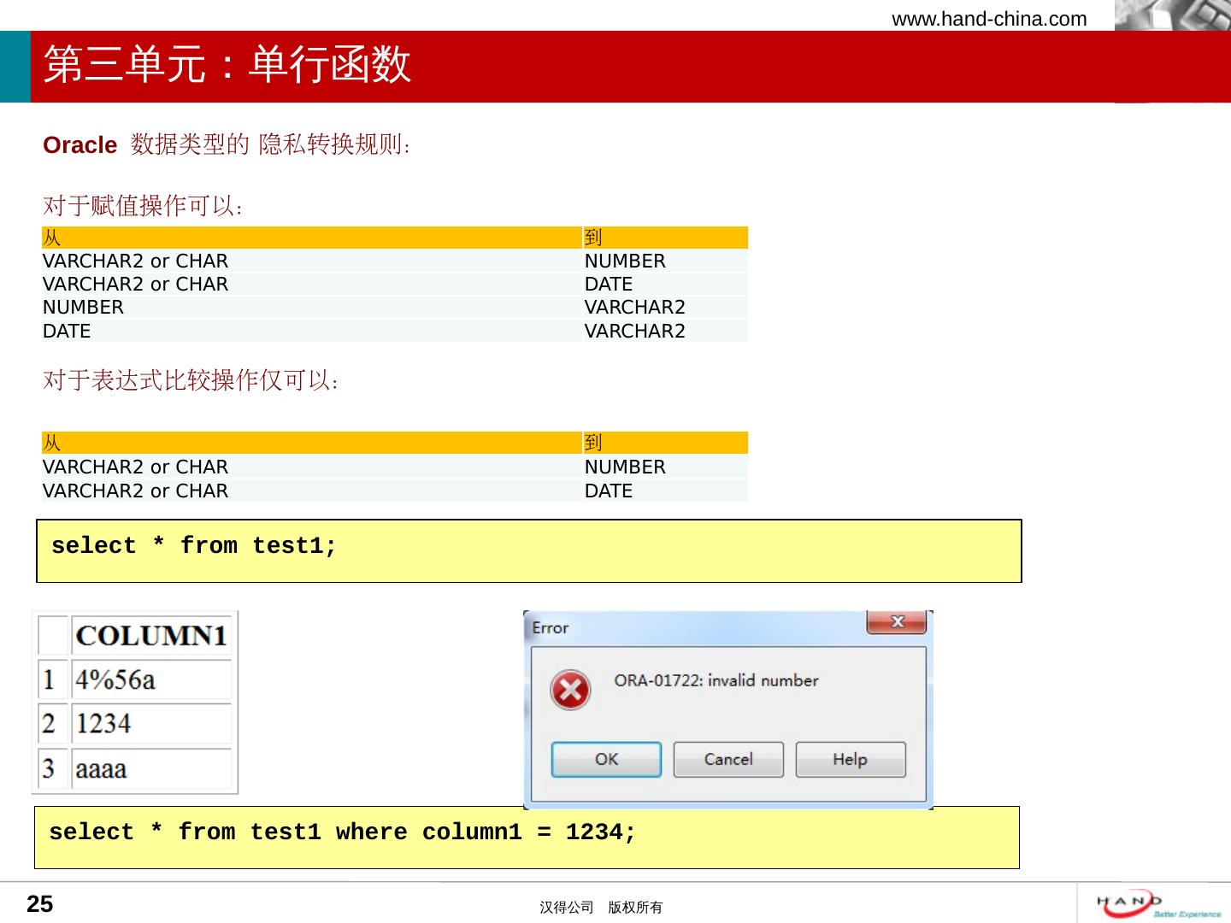1231x923 pixels.
Task: Click the slide title 第三单元：单行函数
Action: (227, 65)
